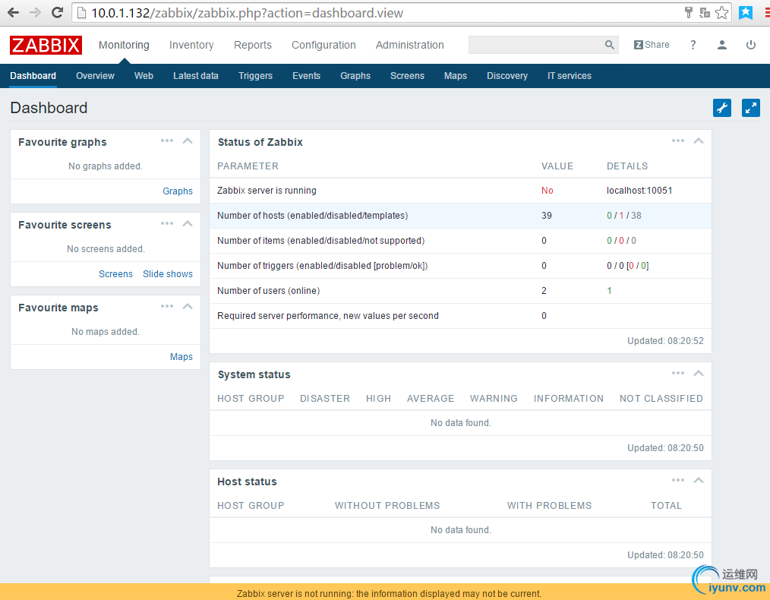Screen dimensions: 770x600
Task: Click the search magnifier icon
Action: 610,45
